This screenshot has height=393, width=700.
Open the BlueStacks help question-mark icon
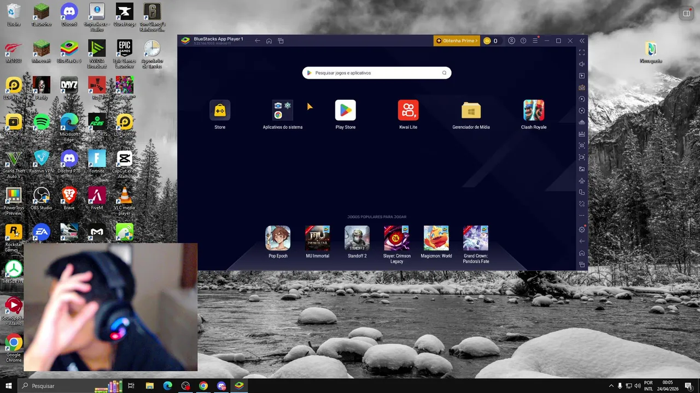[x=523, y=41]
